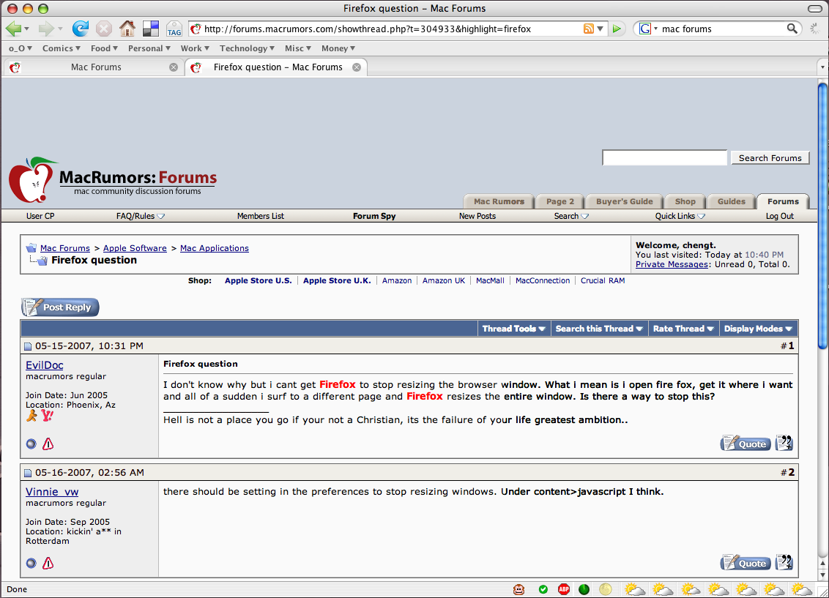Viewport: 829px width, 598px height.
Task: Open the Private Messages link
Action: (672, 264)
